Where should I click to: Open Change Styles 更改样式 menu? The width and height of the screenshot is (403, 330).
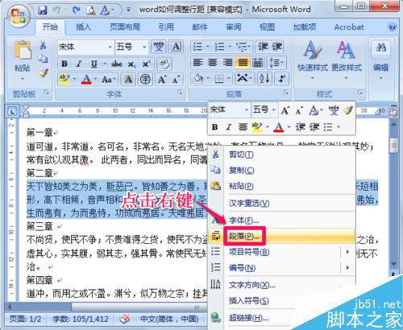click(347, 60)
